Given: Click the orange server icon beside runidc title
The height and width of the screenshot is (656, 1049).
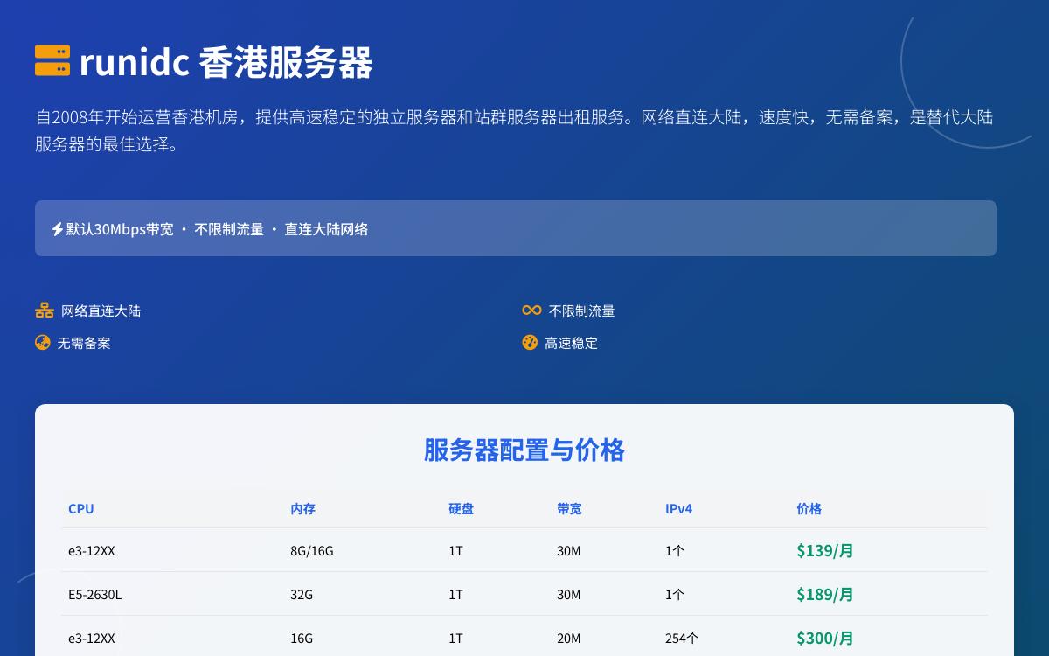Looking at the screenshot, I should (x=52, y=60).
